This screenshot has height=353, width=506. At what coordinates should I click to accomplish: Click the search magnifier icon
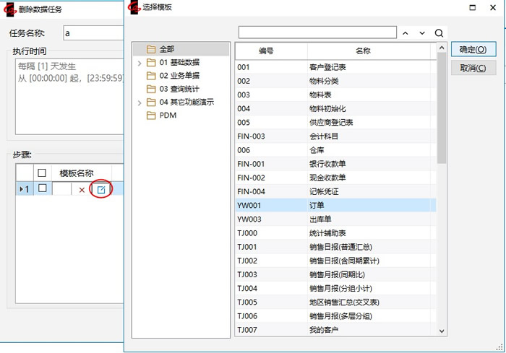pyautogui.click(x=439, y=32)
